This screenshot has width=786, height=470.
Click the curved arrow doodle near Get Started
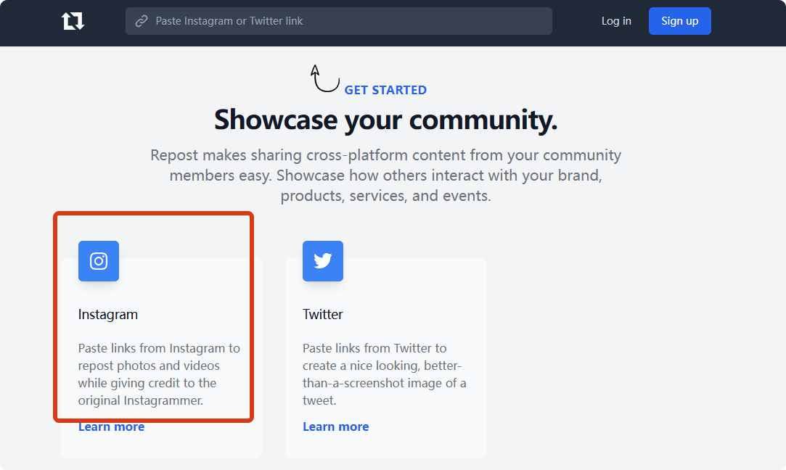[x=324, y=79]
